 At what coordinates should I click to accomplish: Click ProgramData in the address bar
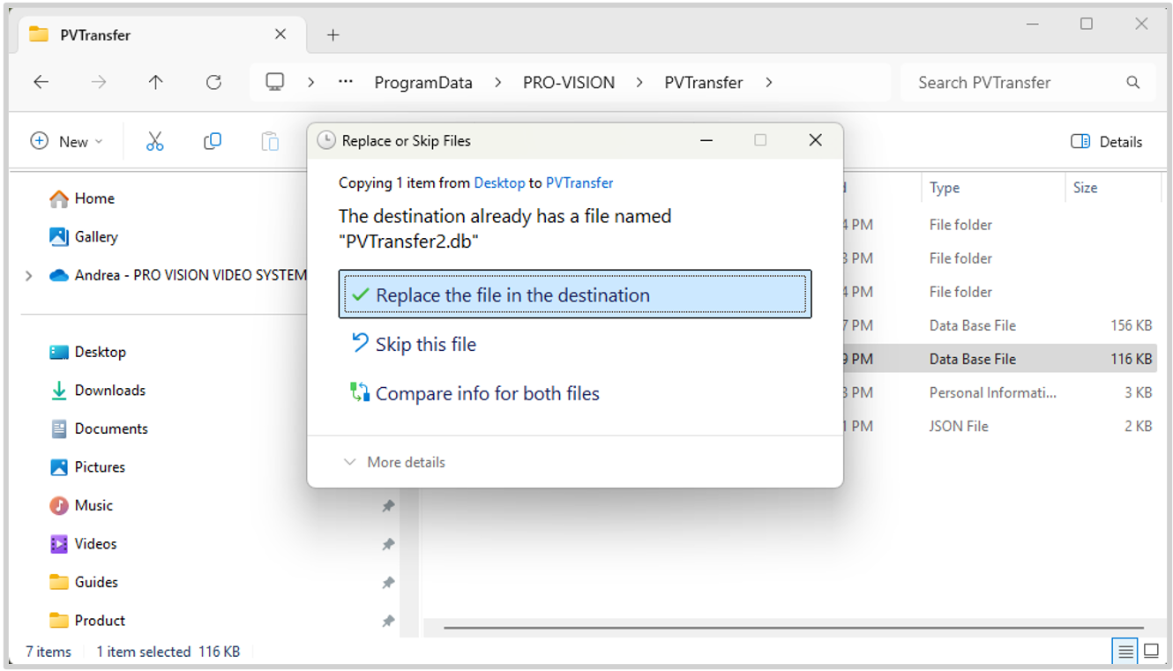pyautogui.click(x=423, y=82)
